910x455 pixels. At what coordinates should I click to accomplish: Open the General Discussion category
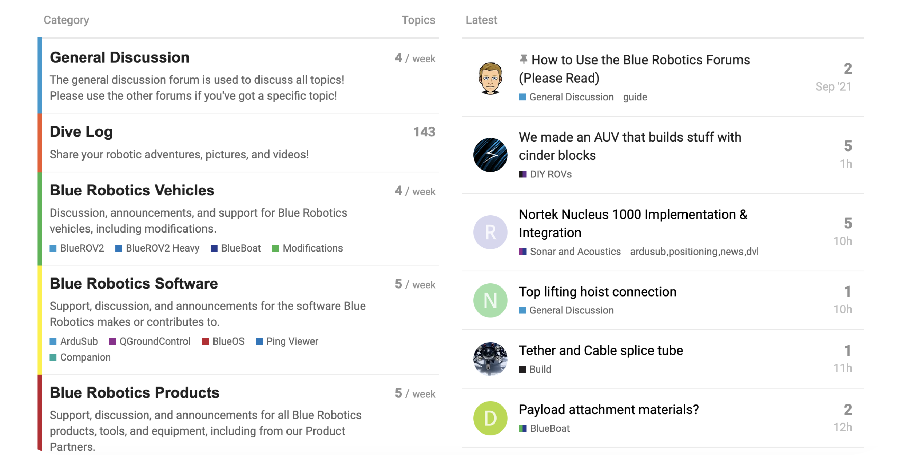point(120,57)
